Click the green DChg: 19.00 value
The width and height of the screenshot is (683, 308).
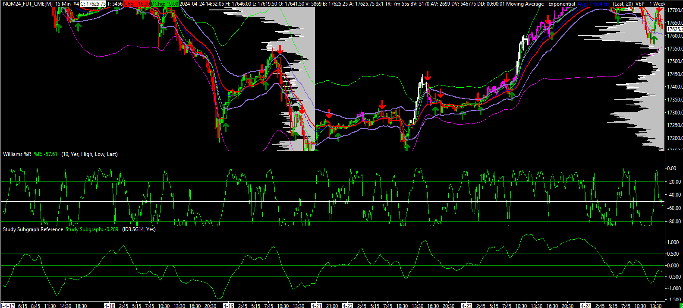(x=164, y=3)
